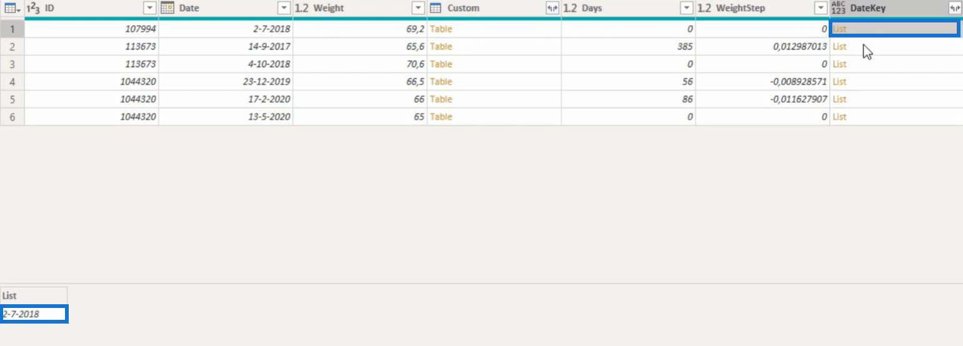Click the decimal type icon on Days column
Screen dimensions: 963x346
(x=570, y=8)
